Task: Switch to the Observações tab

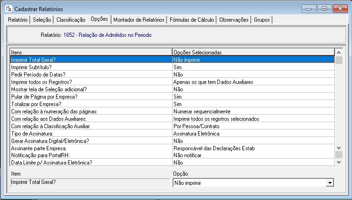Action: [x=234, y=20]
